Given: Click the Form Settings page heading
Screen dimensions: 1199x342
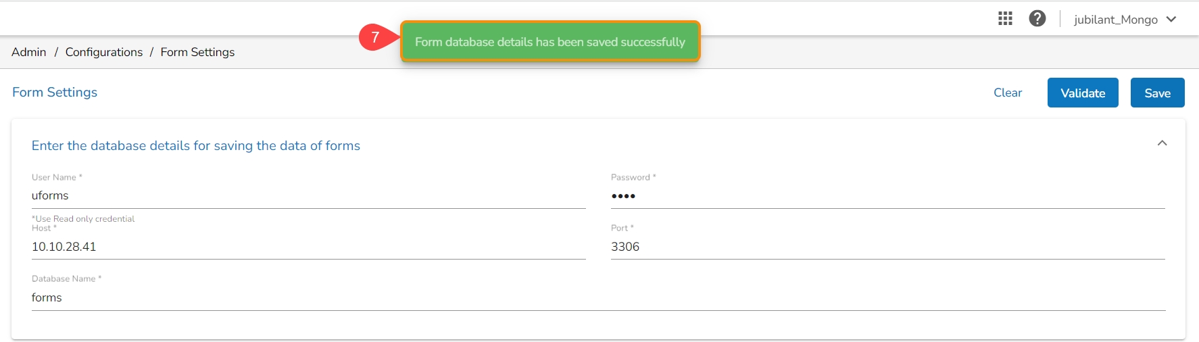Looking at the screenshot, I should [x=55, y=93].
